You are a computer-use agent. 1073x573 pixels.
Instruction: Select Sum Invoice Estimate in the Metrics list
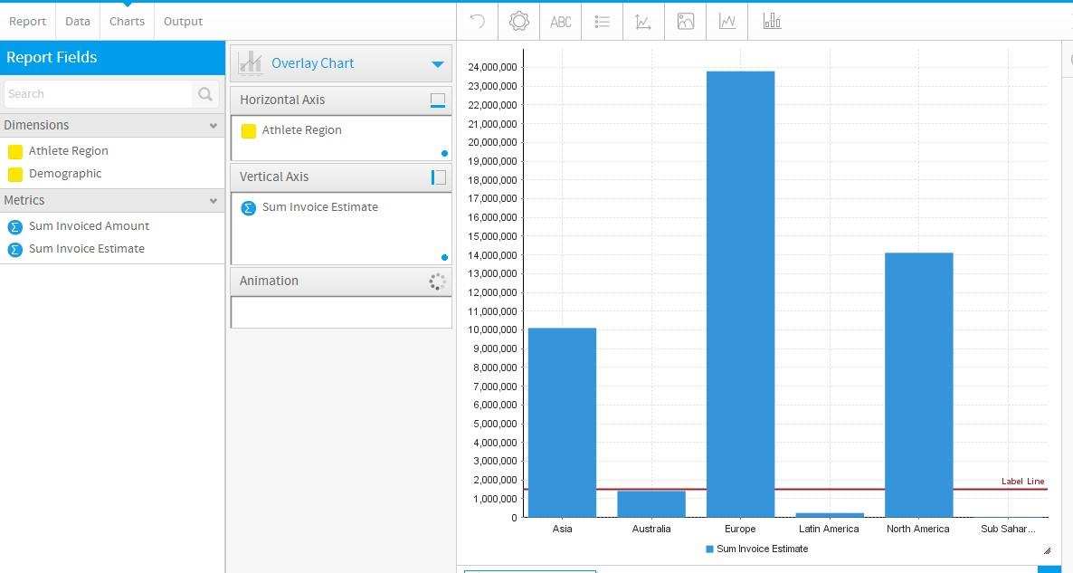(87, 249)
